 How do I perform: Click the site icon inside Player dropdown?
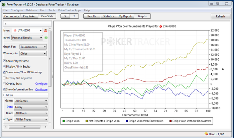(x=15, y=30)
